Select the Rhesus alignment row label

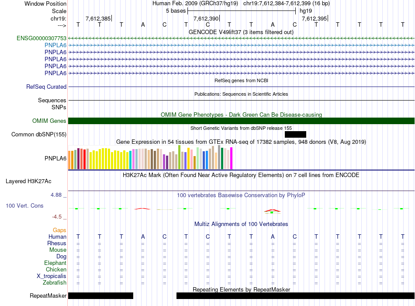(x=57, y=243)
